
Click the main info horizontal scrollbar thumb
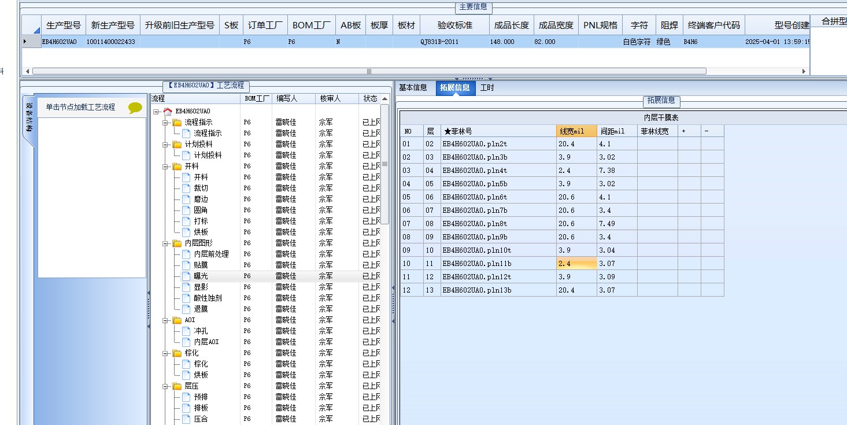[369, 71]
